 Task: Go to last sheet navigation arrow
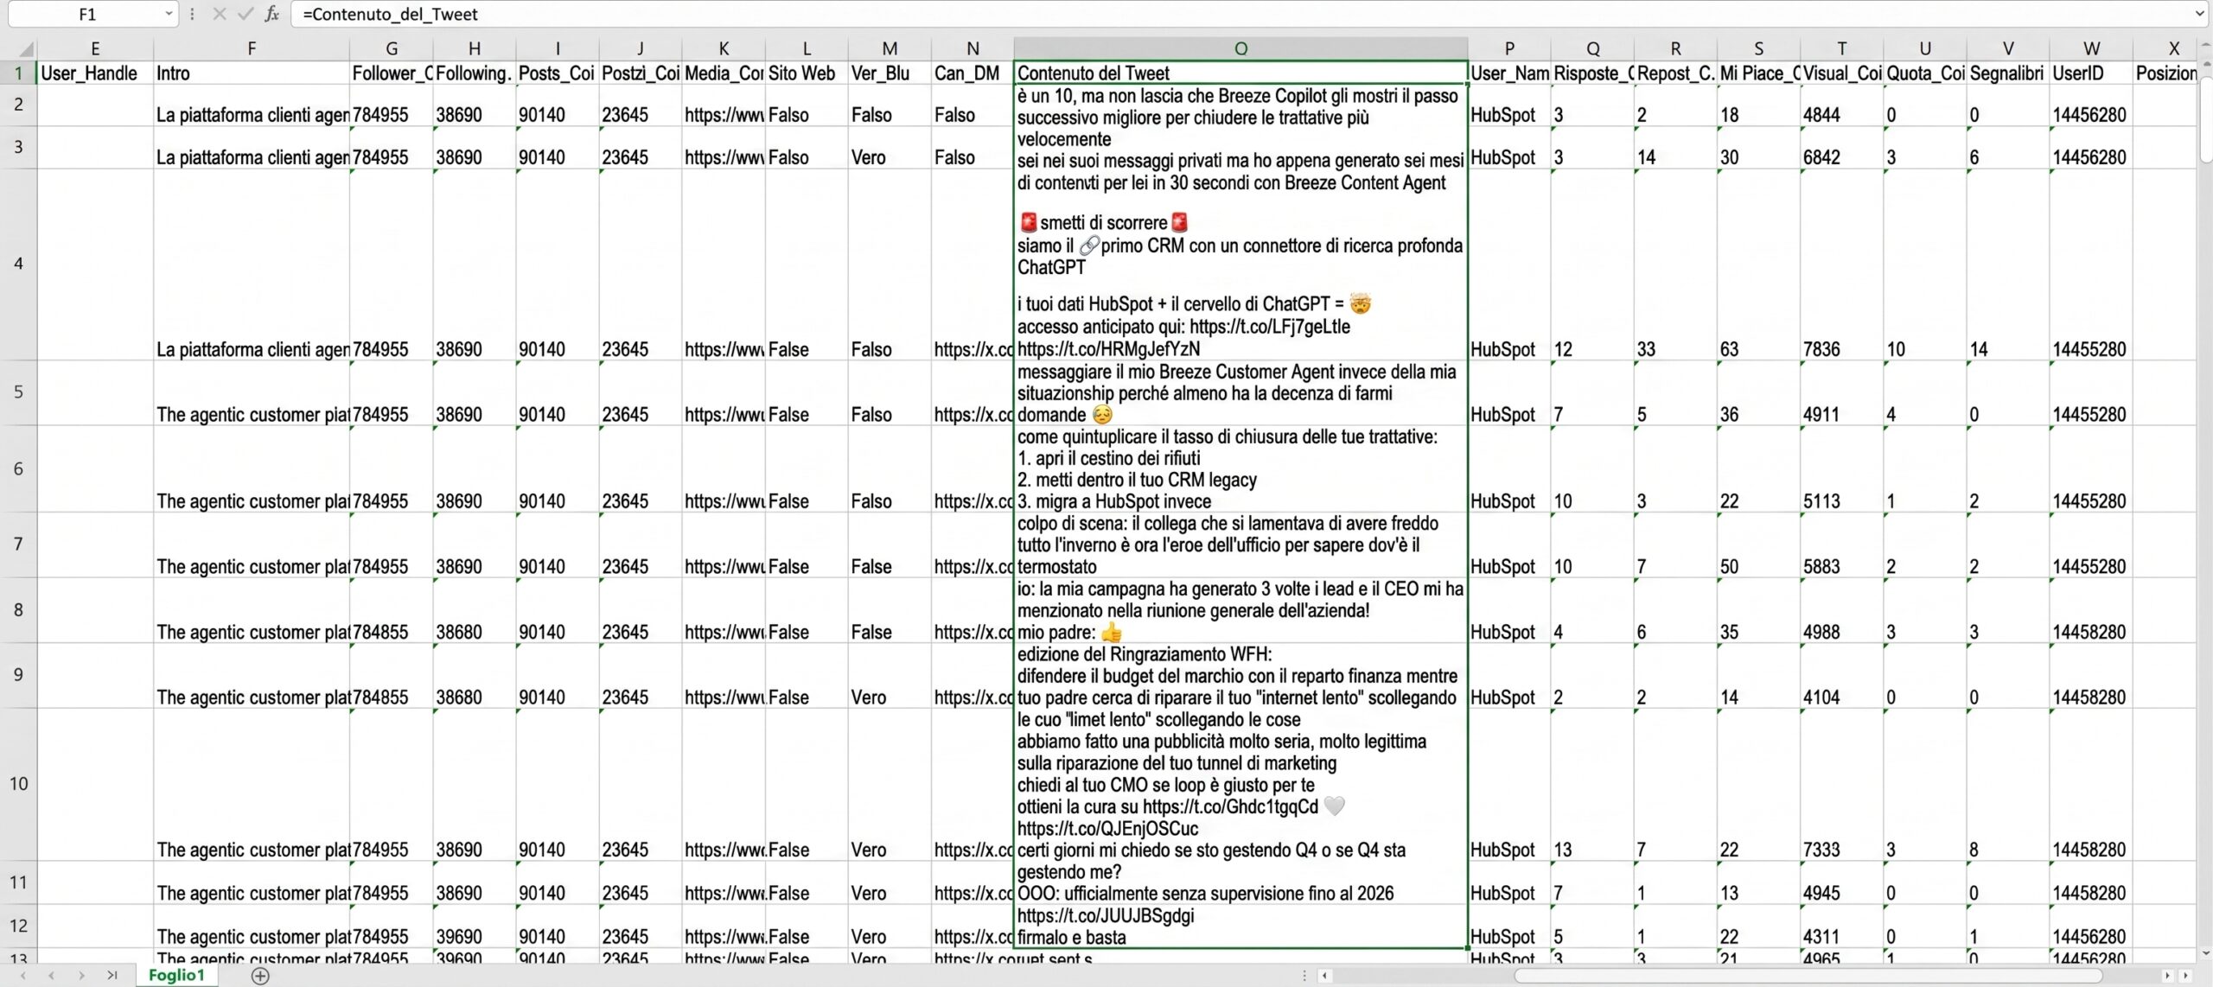tap(112, 976)
